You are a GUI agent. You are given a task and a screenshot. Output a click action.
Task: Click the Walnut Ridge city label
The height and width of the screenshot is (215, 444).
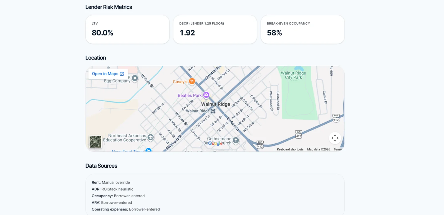pos(216,104)
